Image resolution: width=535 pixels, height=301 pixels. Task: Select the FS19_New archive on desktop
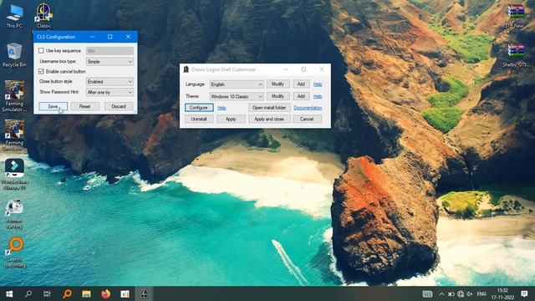516,16
